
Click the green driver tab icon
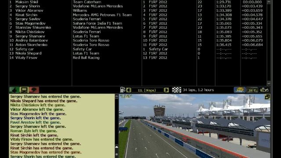(14, 90)
